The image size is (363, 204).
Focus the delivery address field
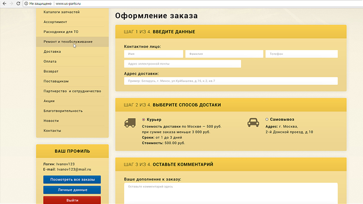point(231,81)
